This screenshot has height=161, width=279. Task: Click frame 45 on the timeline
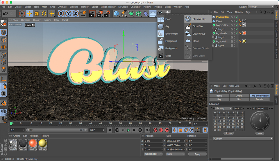tap(101, 123)
